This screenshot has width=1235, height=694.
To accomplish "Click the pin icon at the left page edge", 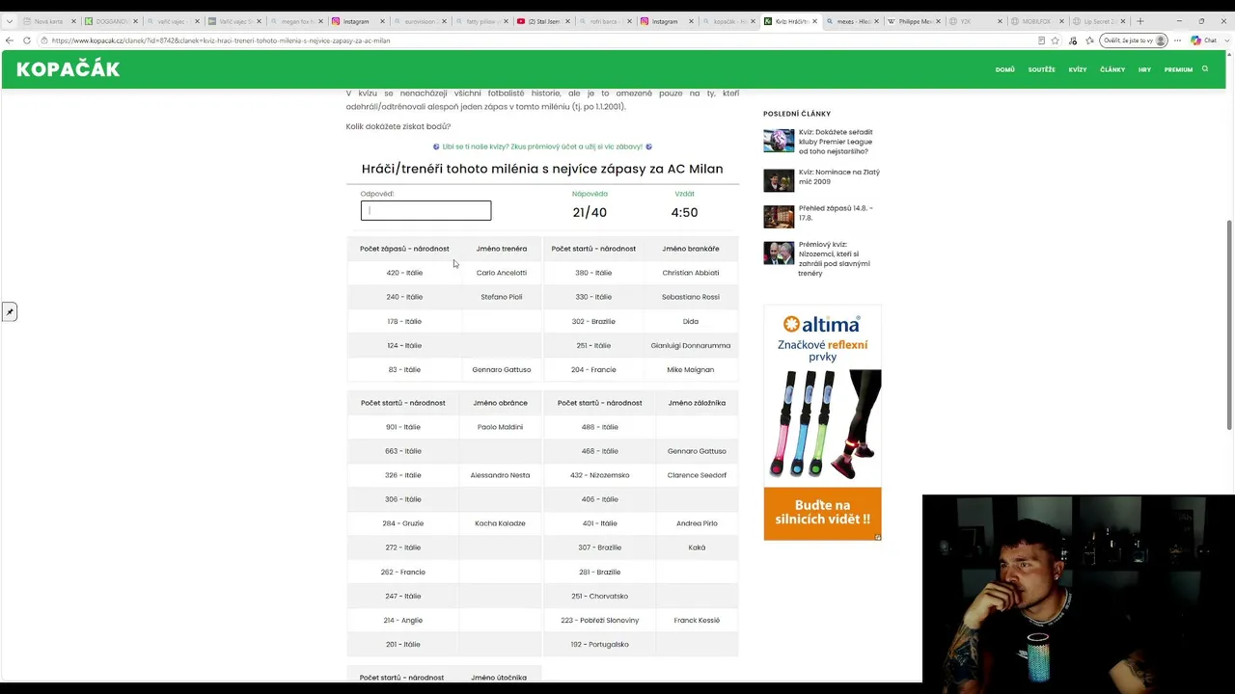I will pos(9,311).
